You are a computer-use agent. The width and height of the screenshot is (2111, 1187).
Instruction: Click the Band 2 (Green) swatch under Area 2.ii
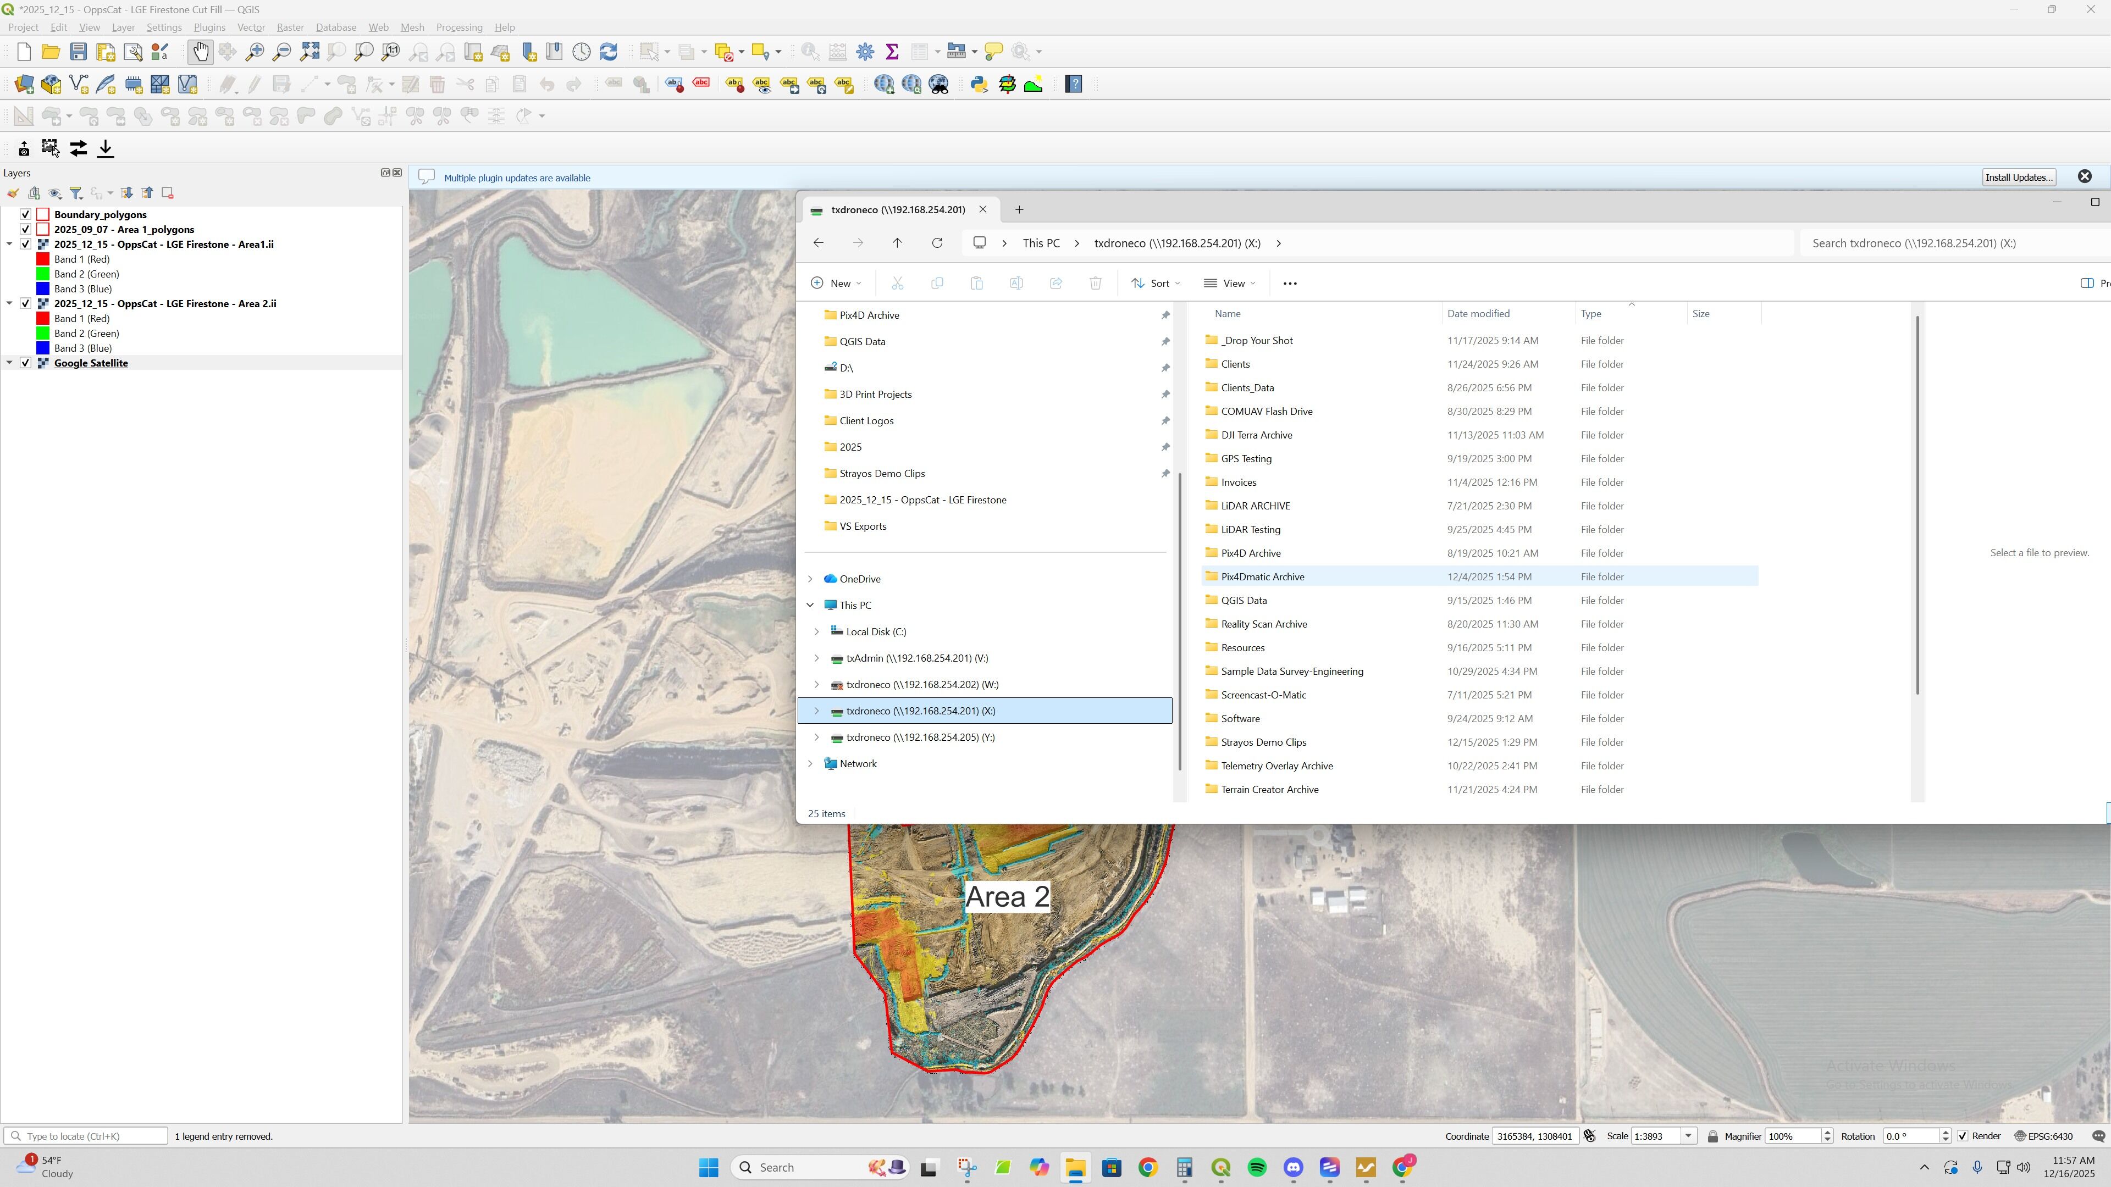coord(43,334)
